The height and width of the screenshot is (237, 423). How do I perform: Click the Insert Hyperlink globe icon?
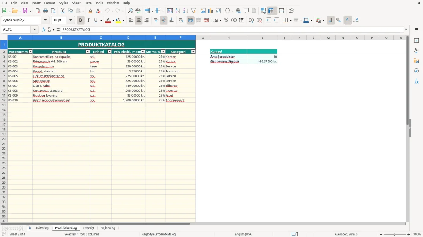click(238, 11)
